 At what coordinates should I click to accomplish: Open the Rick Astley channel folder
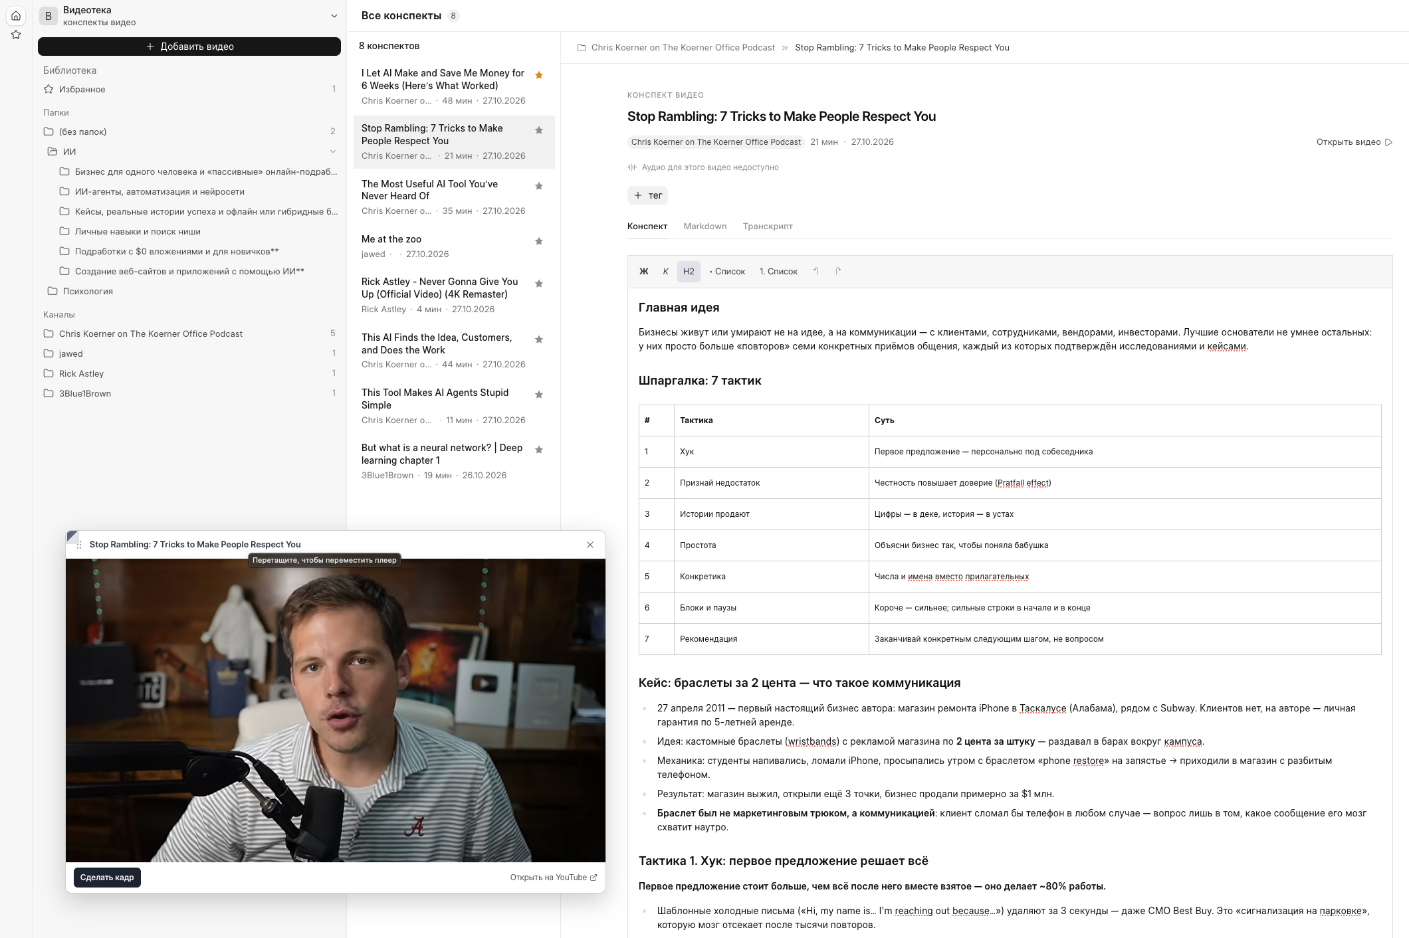click(189, 373)
